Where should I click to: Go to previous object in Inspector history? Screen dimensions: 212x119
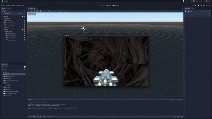coord(205,11)
